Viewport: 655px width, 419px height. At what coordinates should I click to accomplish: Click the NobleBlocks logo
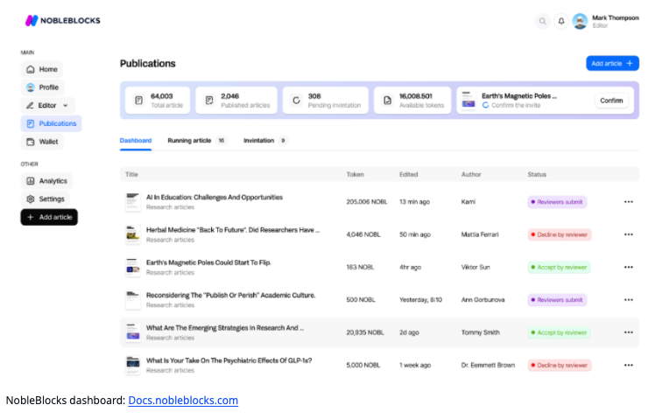pos(62,20)
